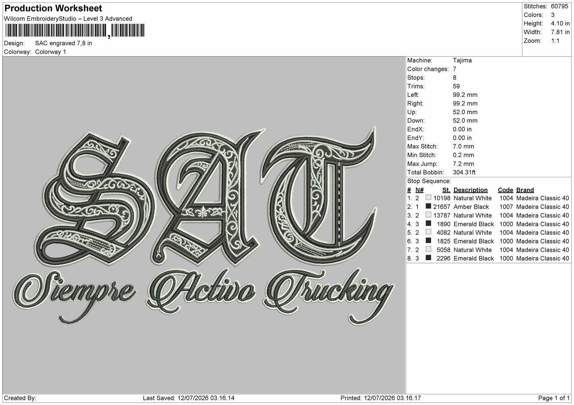Viewport: 574px width, 405px height.
Task: Click the large SAC gothic lettering in the design
Action: point(205,197)
